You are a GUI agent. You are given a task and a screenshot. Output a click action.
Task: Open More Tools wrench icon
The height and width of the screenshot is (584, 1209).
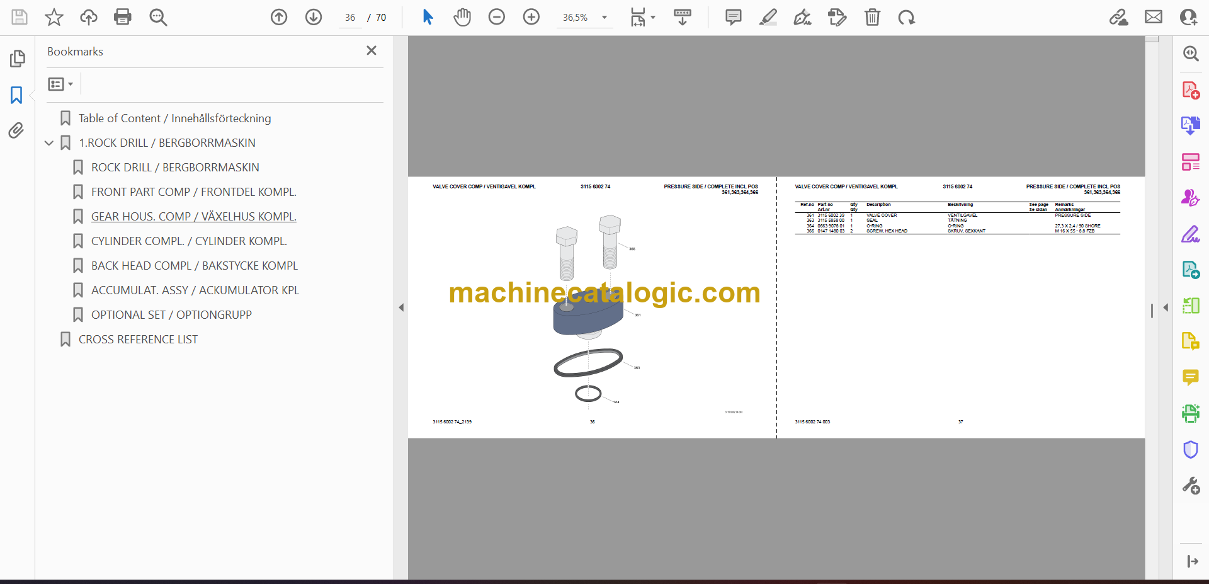(1191, 486)
